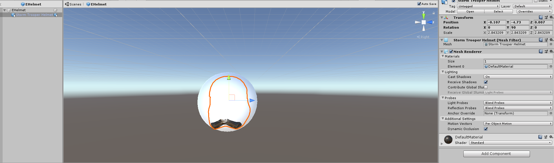The width and height of the screenshot is (554, 163).
Task: Click the Model Open button
Action: click(470, 12)
